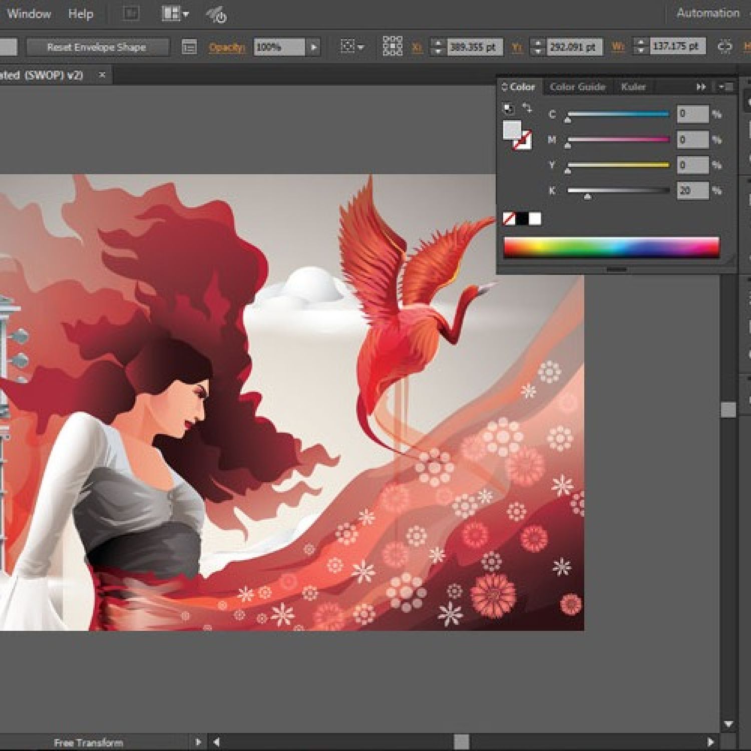
Task: Expand the Opacity slider arrow
Action: [314, 47]
